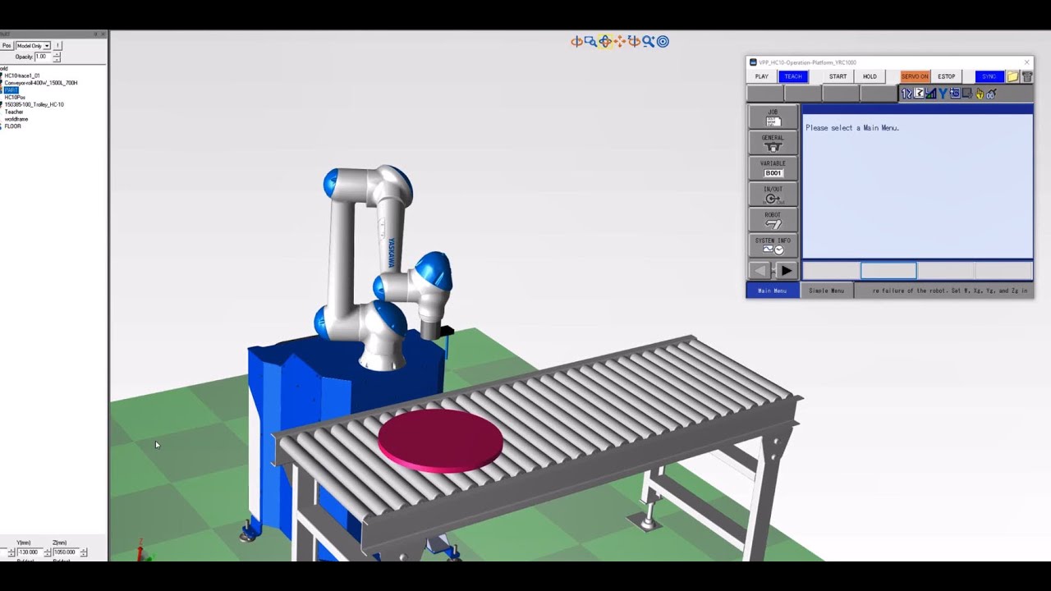Activate the highlighted free-rotate 3D view tool

(x=605, y=41)
